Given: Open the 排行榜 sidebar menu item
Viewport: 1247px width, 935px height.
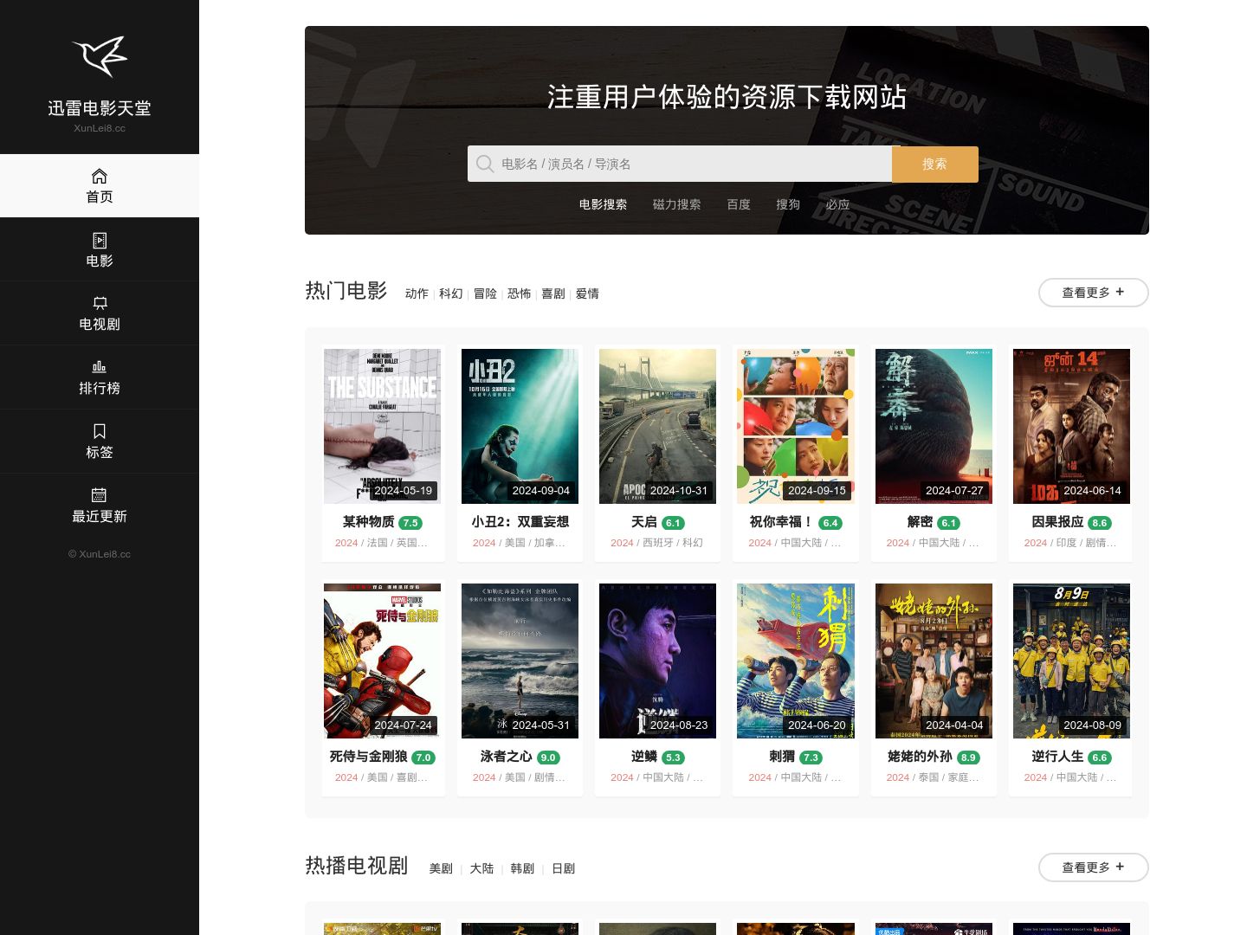Looking at the screenshot, I should [100, 377].
